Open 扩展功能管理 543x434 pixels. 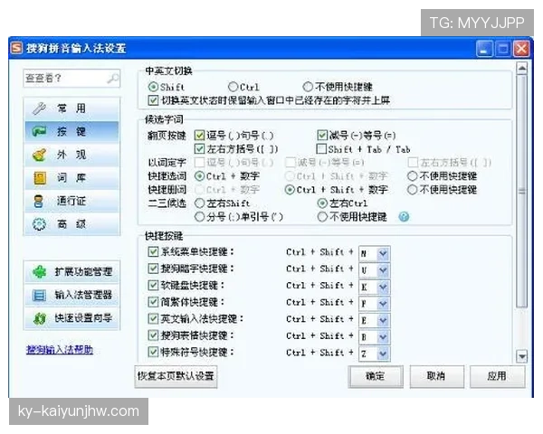click(72, 272)
